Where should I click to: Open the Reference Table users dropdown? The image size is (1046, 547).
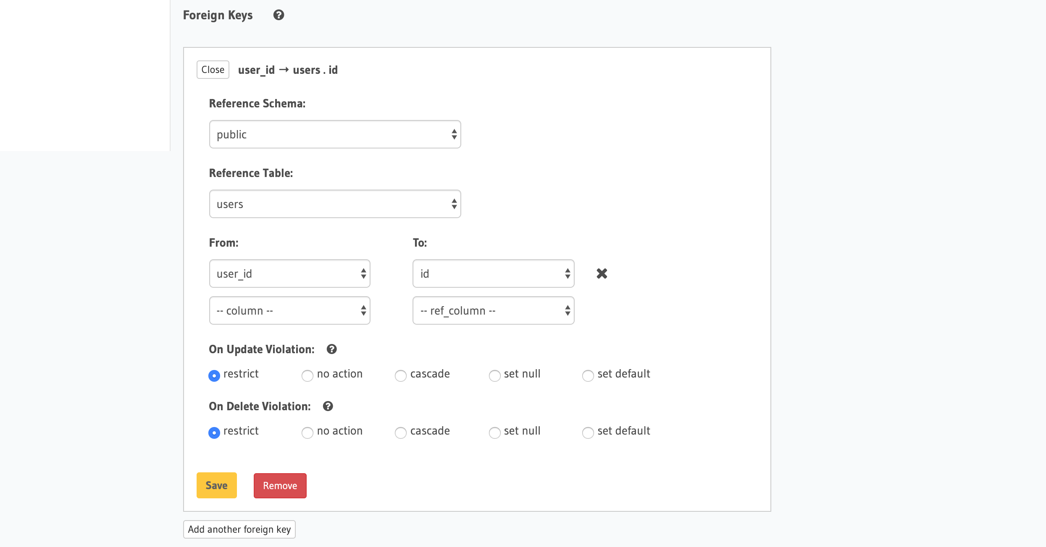[335, 204]
